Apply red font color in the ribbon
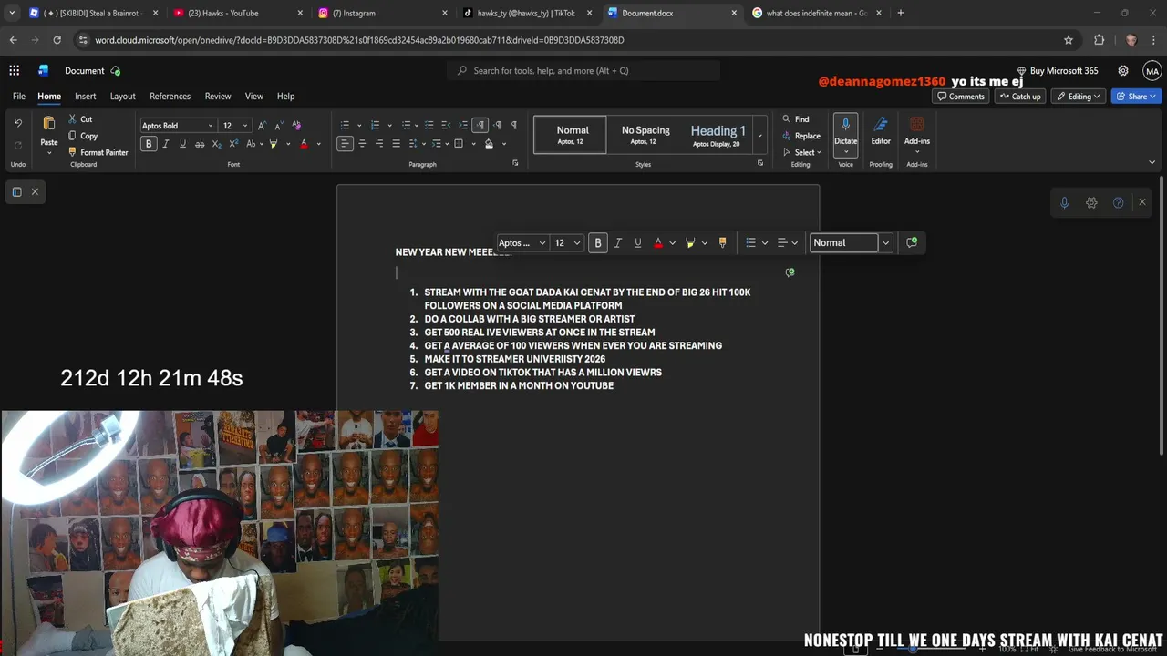The image size is (1167, 656). pos(304,144)
